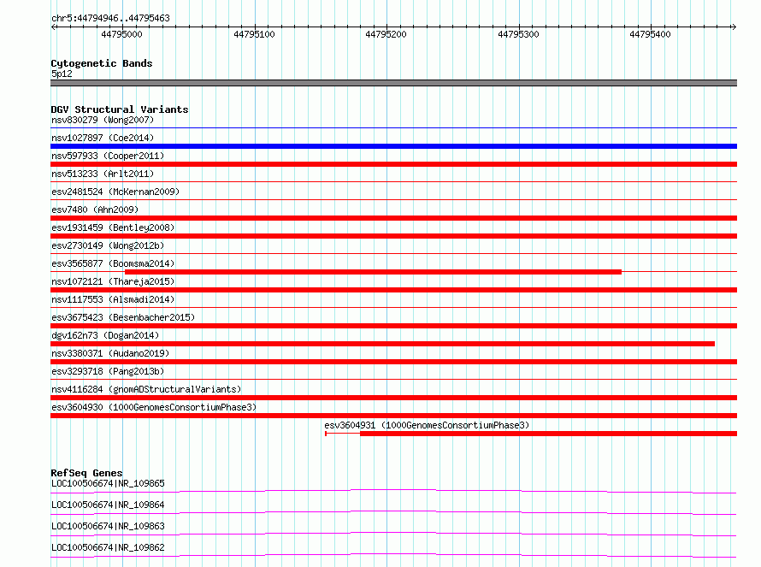Image resolution: width=761 pixels, height=567 pixels.
Task: Open variant nsv1072121 (Thareja2015)
Action: (x=113, y=281)
